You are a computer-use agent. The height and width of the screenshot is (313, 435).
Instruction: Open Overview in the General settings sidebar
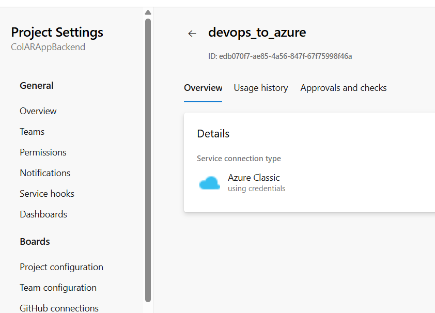coord(38,111)
